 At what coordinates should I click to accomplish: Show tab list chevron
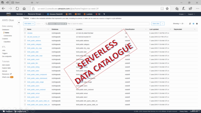click(37, 3)
